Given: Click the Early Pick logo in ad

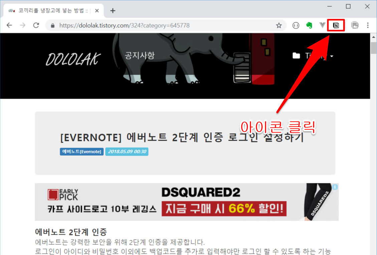Looking at the screenshot, I should (63, 194).
